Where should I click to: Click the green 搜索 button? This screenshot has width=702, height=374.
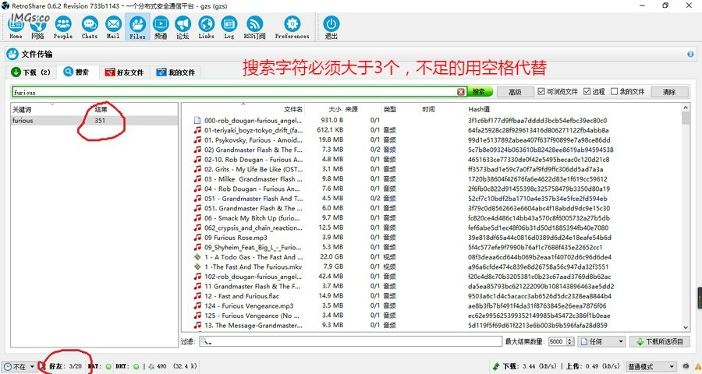[x=480, y=92]
